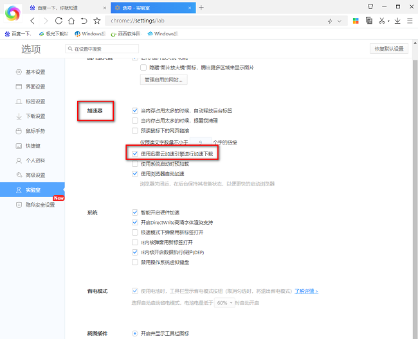Click the preread character count field
Viewport: 418px width, 339px height.
coord(201,143)
